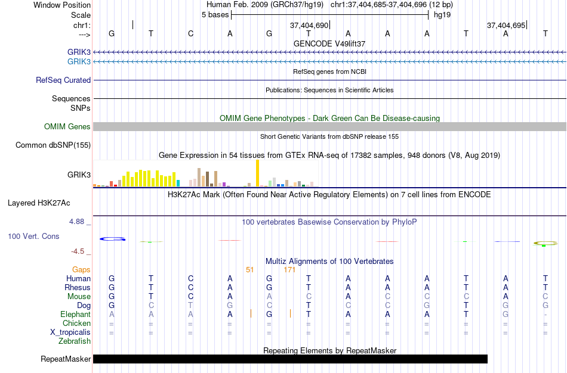Click the Sequences track label
The height and width of the screenshot is (373, 567).
click(71, 98)
